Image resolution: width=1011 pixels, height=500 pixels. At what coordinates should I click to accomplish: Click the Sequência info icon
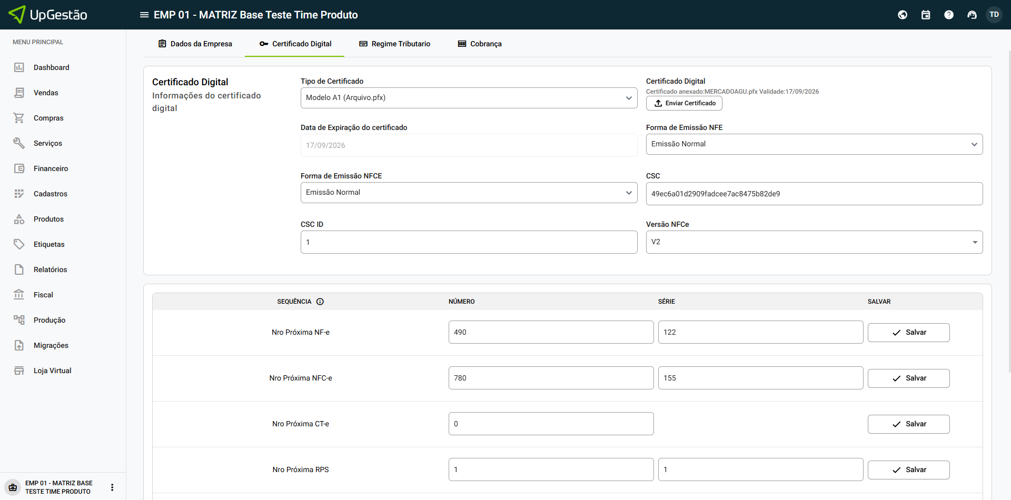[320, 302]
